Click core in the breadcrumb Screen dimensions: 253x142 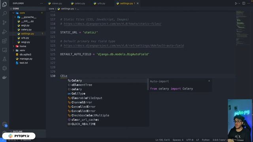point(51,9)
